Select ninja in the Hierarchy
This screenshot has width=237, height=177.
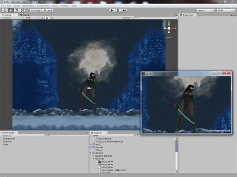click(5, 144)
